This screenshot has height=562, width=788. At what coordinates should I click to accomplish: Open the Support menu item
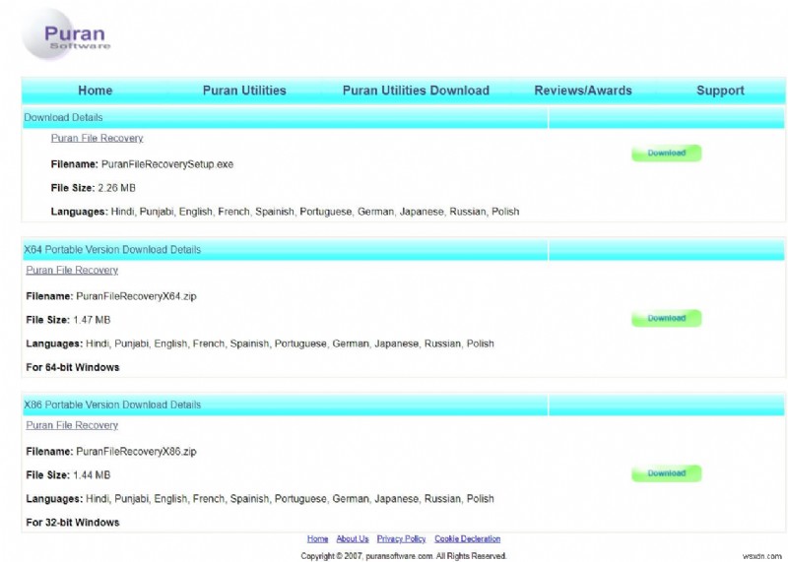(x=720, y=91)
